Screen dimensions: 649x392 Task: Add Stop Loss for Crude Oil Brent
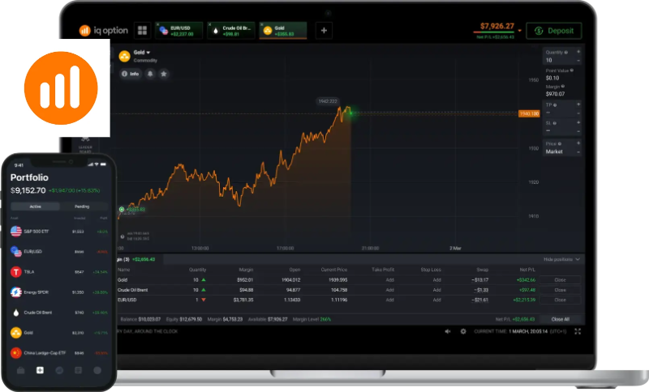[436, 290]
